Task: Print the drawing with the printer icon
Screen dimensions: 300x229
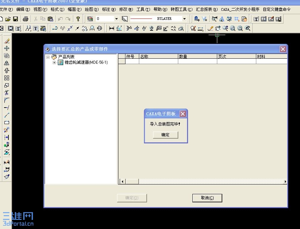Action: coord(26,19)
